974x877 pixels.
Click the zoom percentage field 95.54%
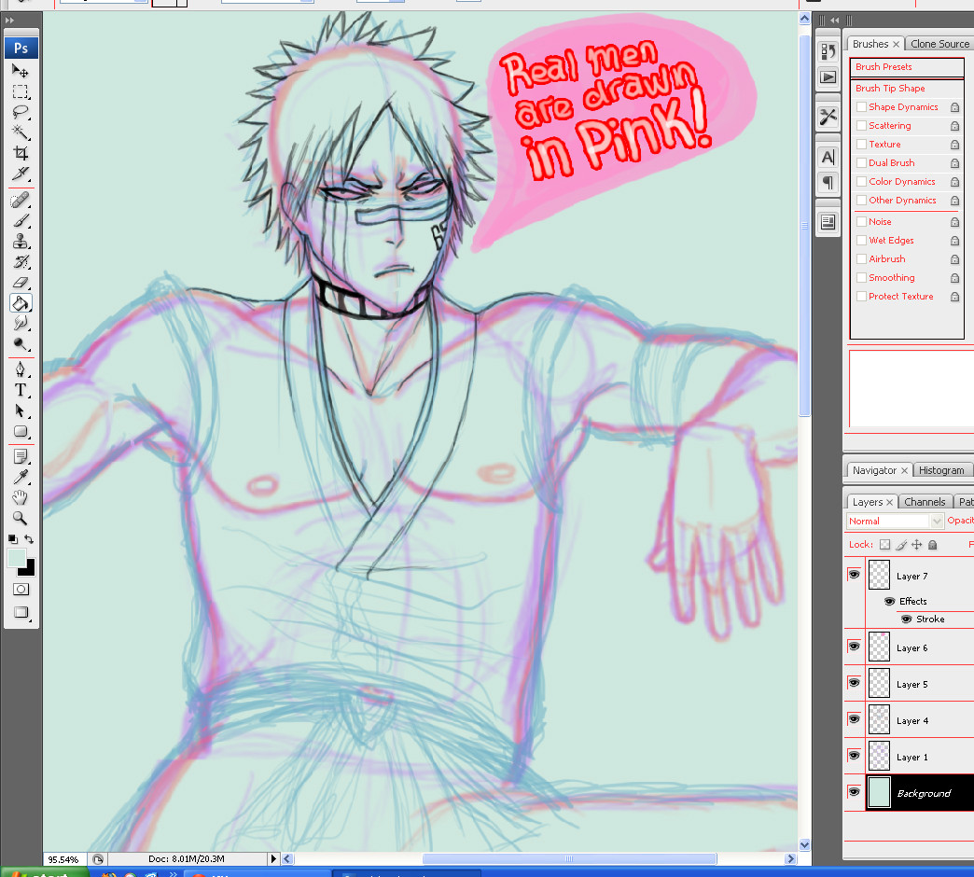(64, 859)
